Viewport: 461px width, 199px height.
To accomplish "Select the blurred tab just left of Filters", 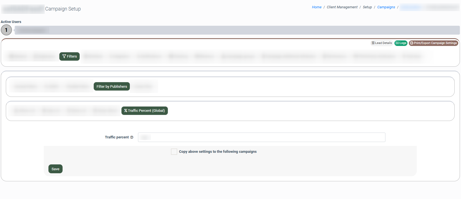I will click(x=44, y=56).
